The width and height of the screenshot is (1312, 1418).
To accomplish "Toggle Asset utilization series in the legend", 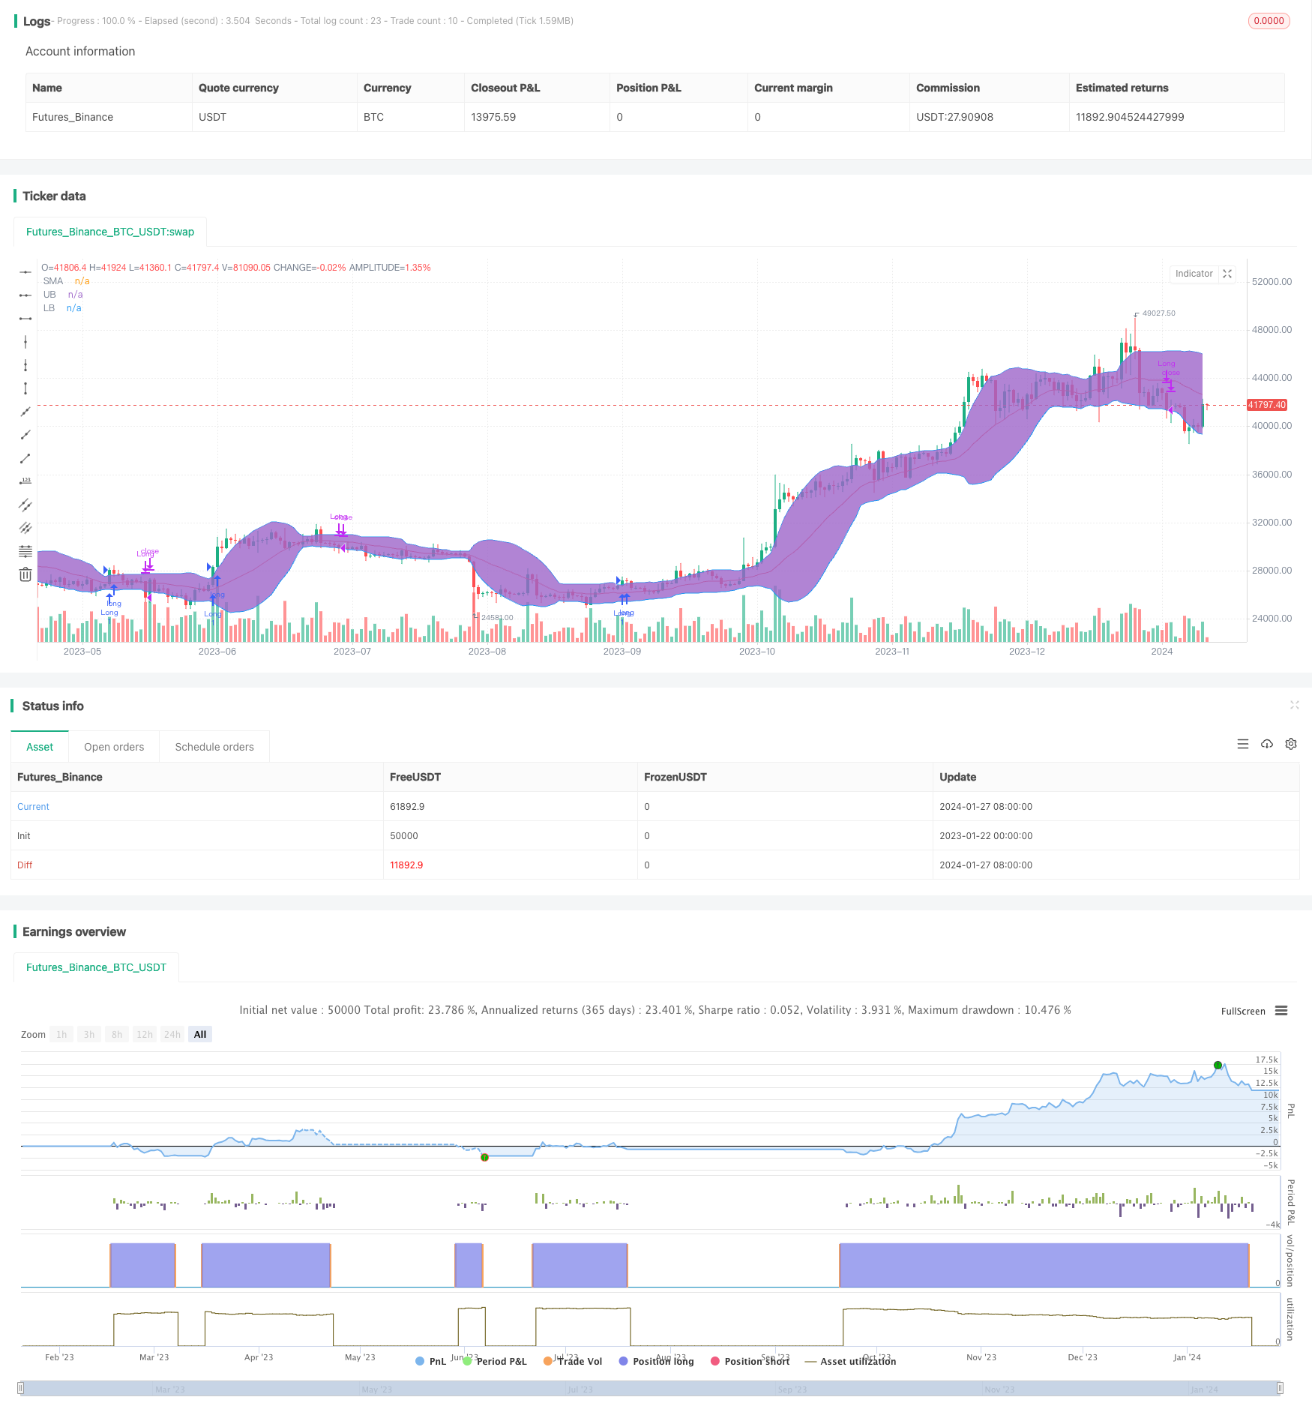I will coord(850,1361).
